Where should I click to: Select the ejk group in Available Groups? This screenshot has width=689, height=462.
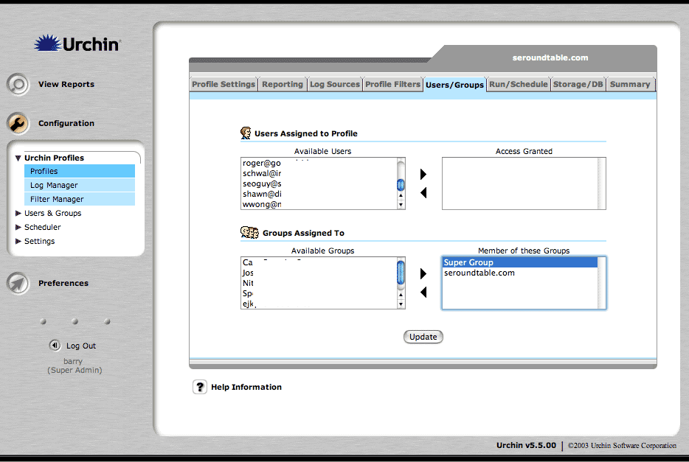click(319, 304)
